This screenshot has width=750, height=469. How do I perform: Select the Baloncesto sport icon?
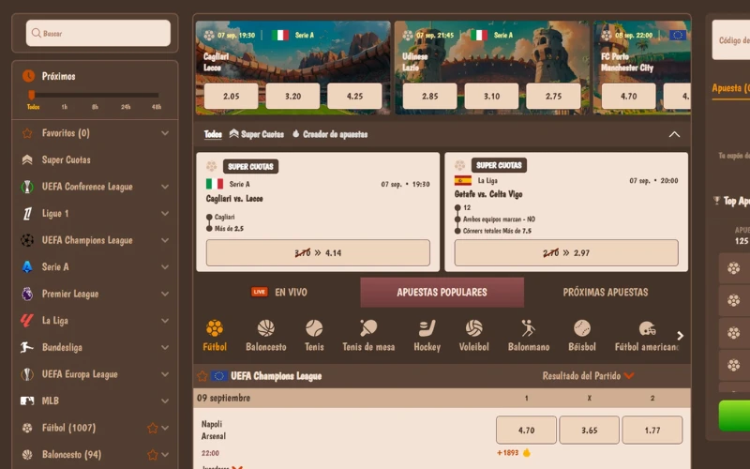click(x=266, y=328)
